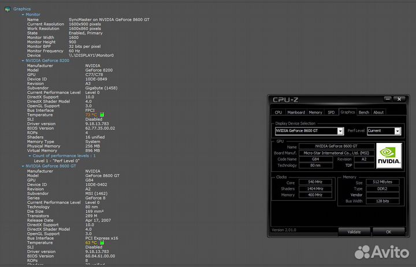Open the Memory tab in CPU-Z
This screenshot has height=267, width=416.
click(x=315, y=112)
